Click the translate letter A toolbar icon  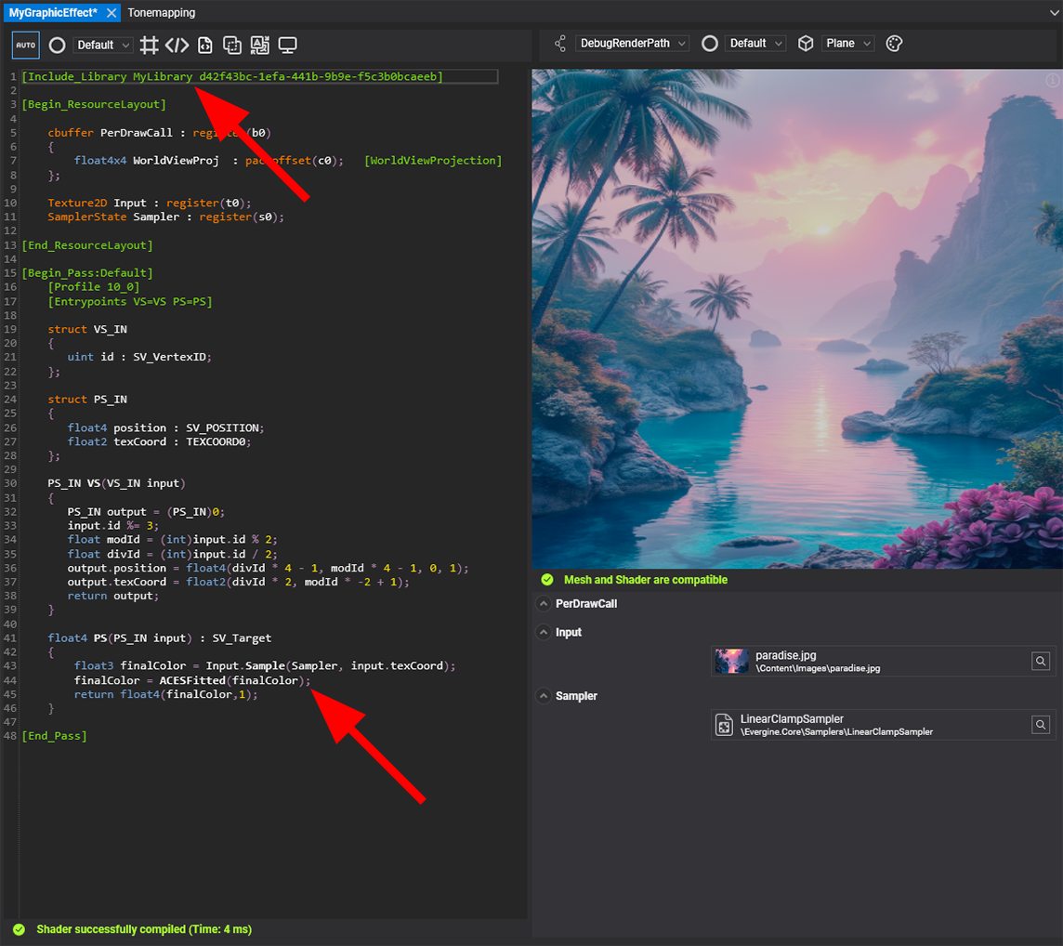[x=260, y=45]
